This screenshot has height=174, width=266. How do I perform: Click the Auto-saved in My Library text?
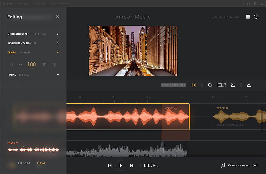(226, 17)
